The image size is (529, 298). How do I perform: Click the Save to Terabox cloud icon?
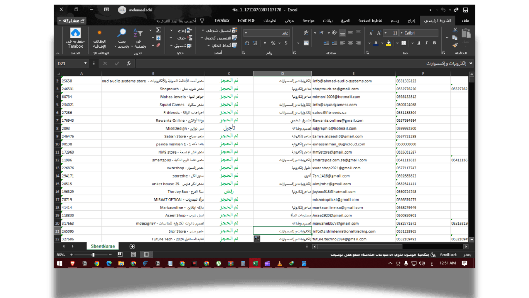(x=75, y=33)
